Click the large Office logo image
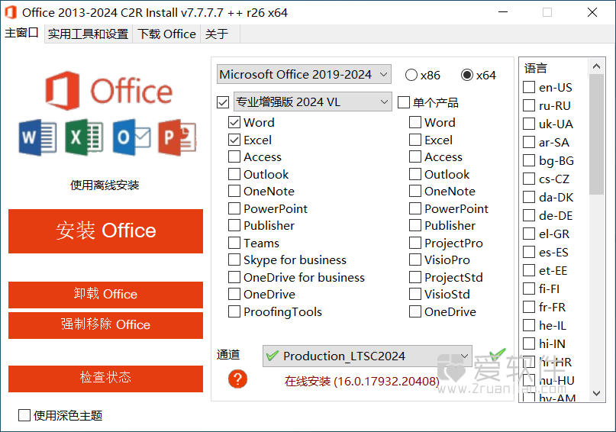This screenshot has width=616, height=432. click(x=109, y=91)
